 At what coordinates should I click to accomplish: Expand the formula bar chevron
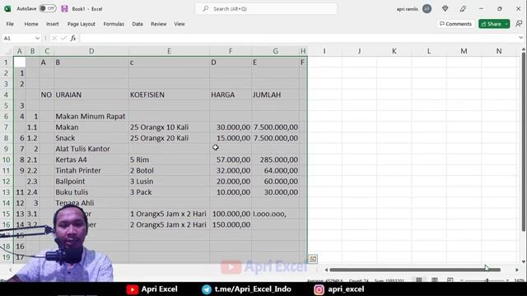[520, 38]
